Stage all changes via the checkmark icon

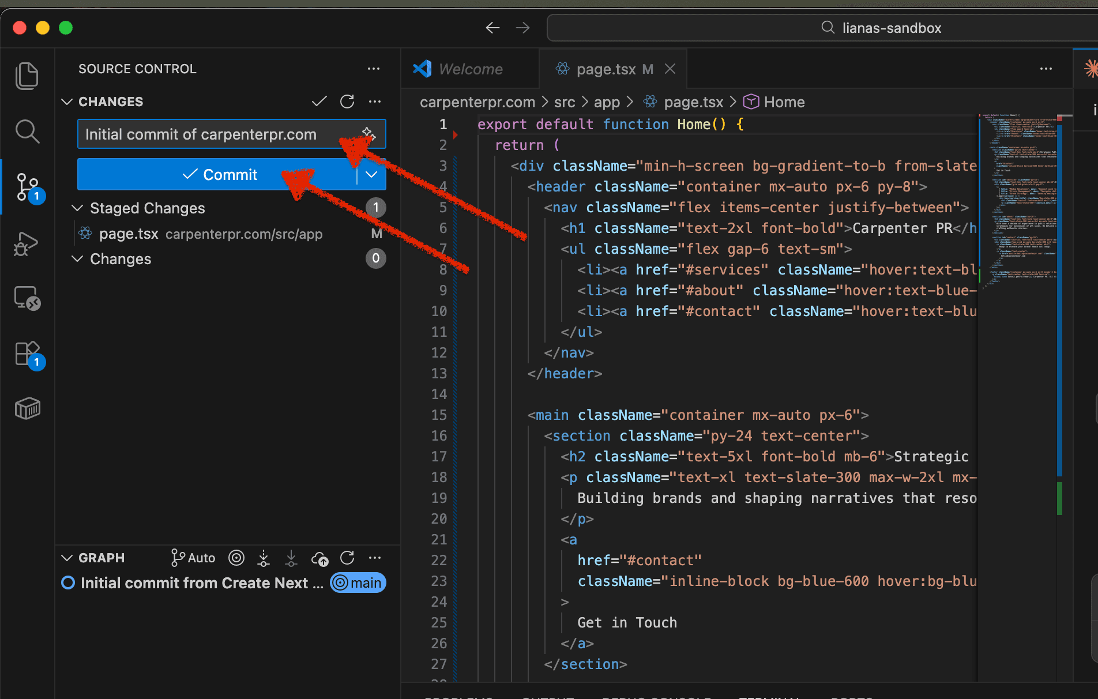tap(318, 101)
